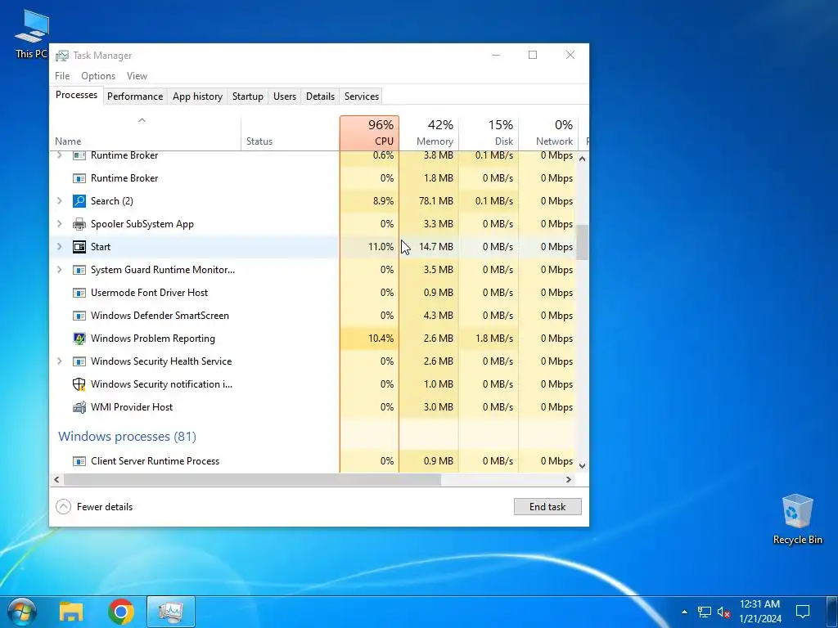Click the Windows processes (81) group heading
Image resolution: width=838 pixels, height=628 pixels.
pos(127,437)
